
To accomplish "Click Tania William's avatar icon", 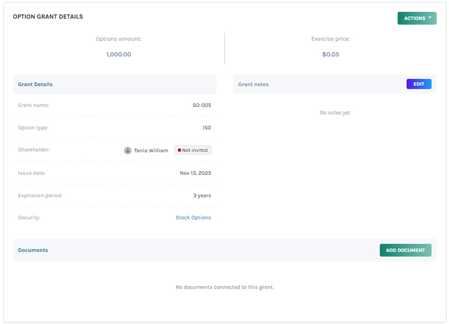I will [x=128, y=150].
